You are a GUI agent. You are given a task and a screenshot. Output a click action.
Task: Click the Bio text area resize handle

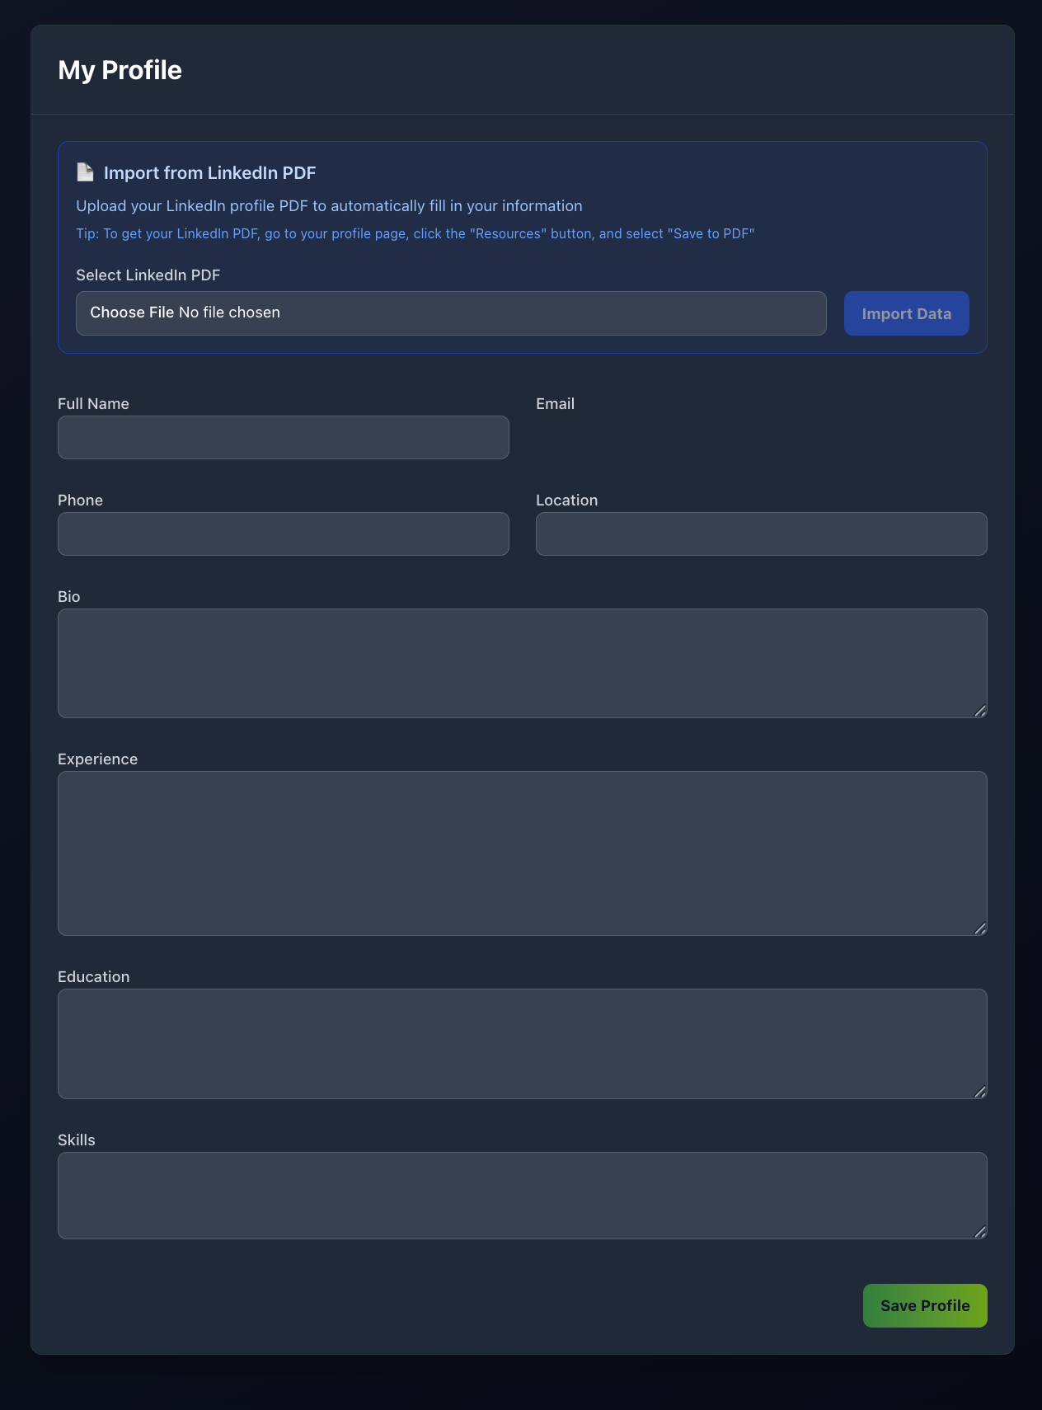(980, 711)
